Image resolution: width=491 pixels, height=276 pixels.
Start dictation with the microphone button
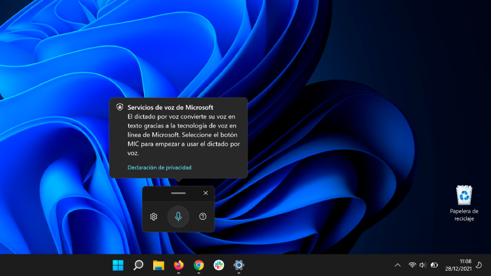(178, 216)
